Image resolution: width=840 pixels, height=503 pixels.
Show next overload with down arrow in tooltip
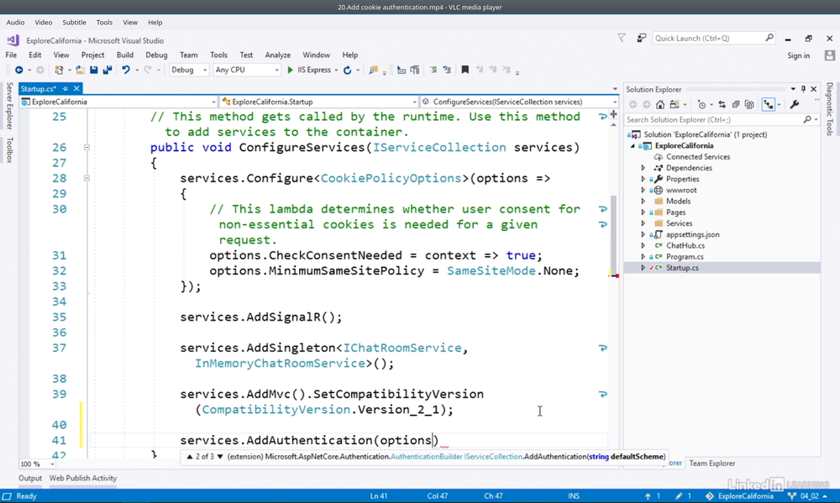click(219, 457)
